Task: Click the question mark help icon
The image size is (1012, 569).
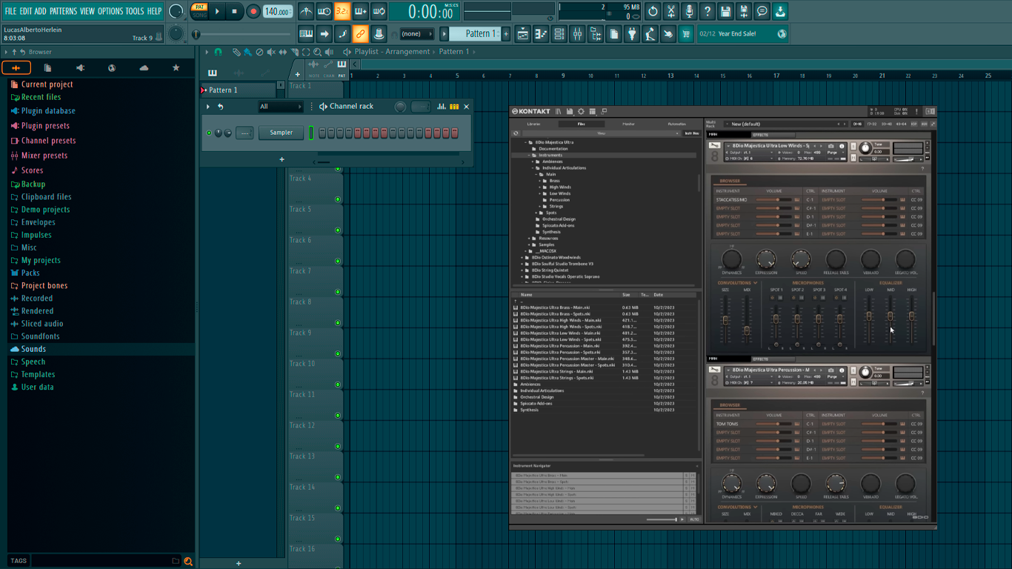Action: (707, 11)
